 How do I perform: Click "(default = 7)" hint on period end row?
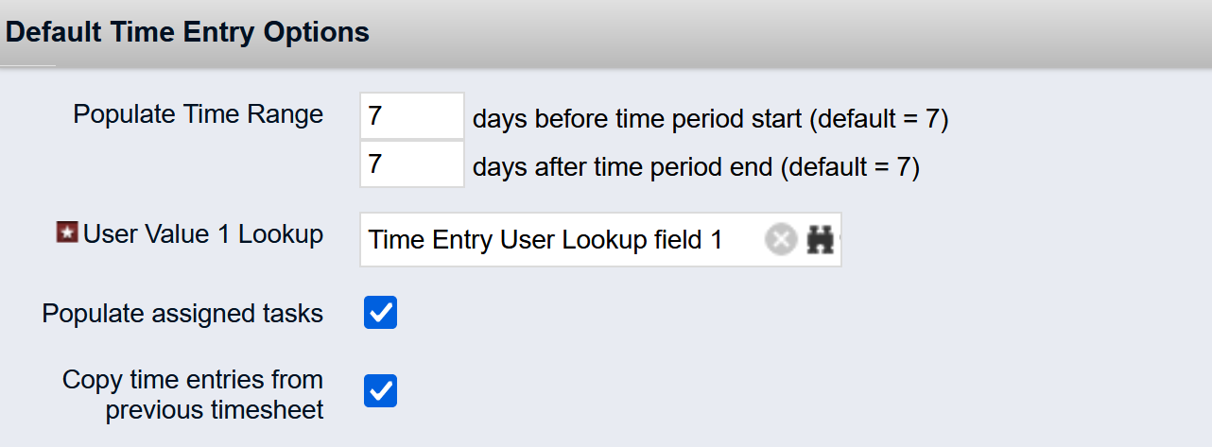click(x=853, y=167)
